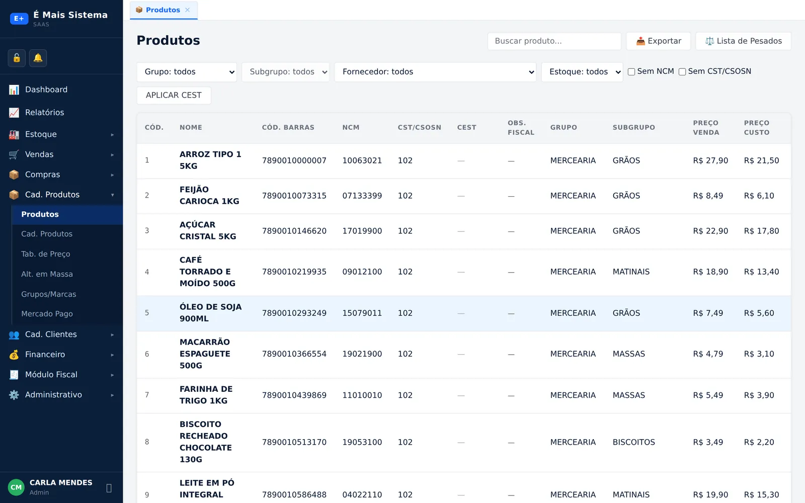Open product FEIJÃO CARIOCA 1KG
The width and height of the screenshot is (805, 503).
(x=209, y=195)
